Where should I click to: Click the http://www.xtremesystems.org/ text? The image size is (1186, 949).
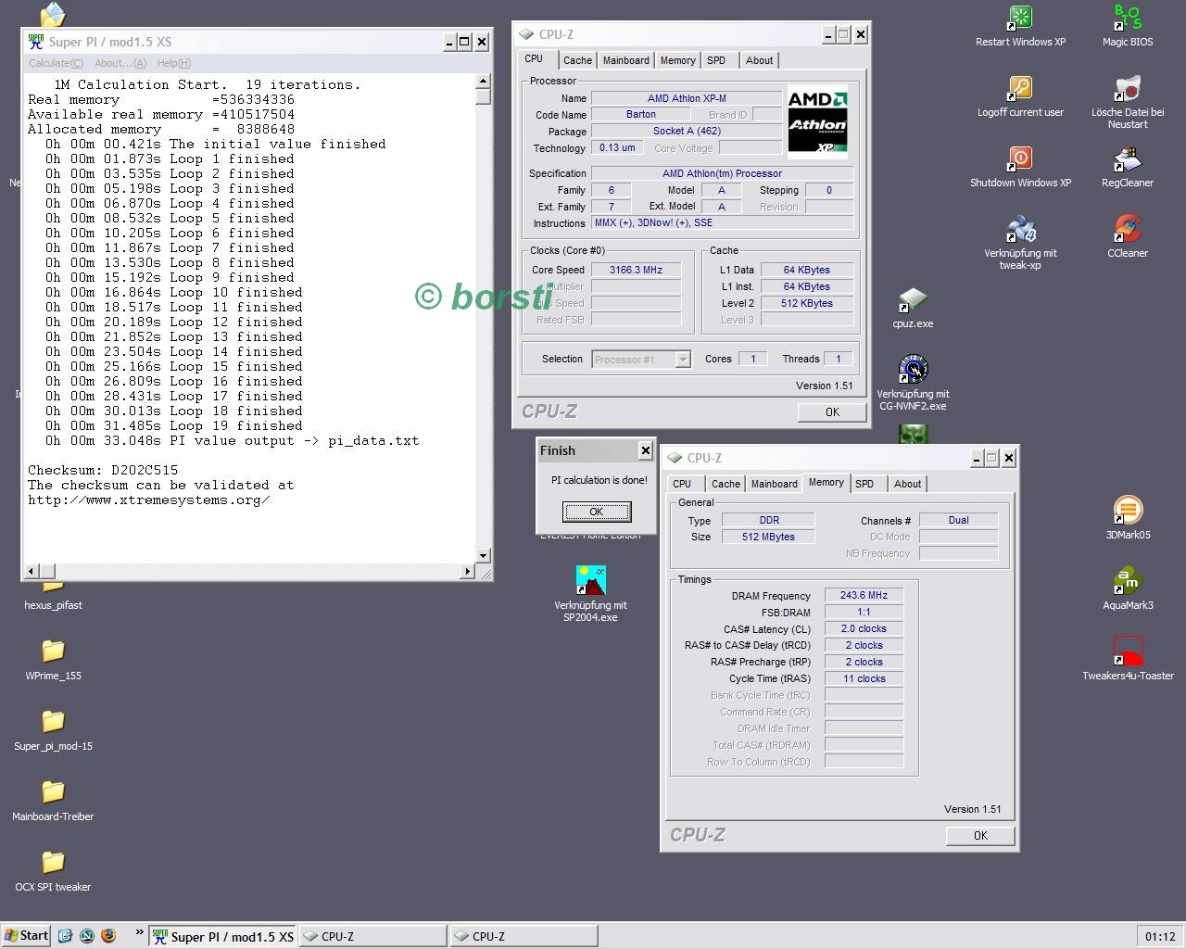149,500
